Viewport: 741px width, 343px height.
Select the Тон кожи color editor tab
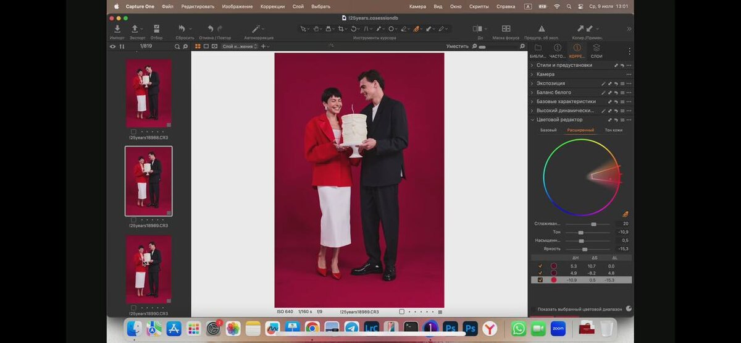[x=613, y=130]
